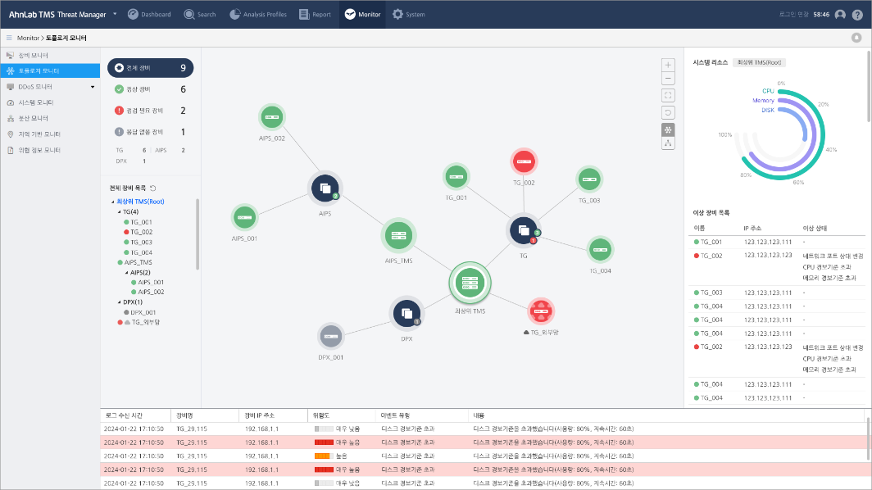
Task: Open the help question mark icon
Action: (857, 15)
